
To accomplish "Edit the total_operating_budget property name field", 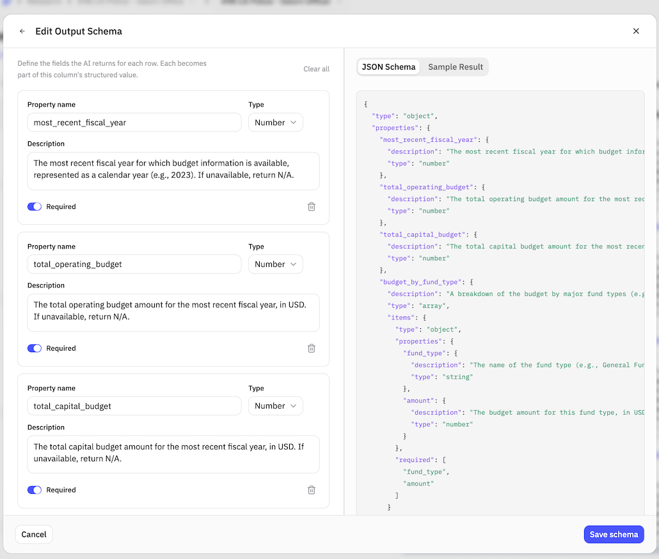I will (x=134, y=264).
